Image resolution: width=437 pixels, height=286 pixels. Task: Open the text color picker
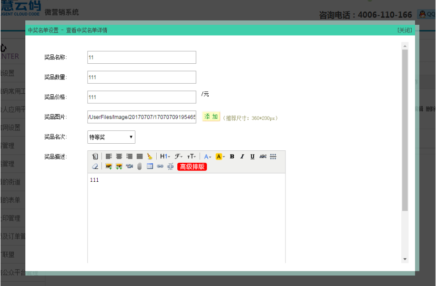(207, 156)
